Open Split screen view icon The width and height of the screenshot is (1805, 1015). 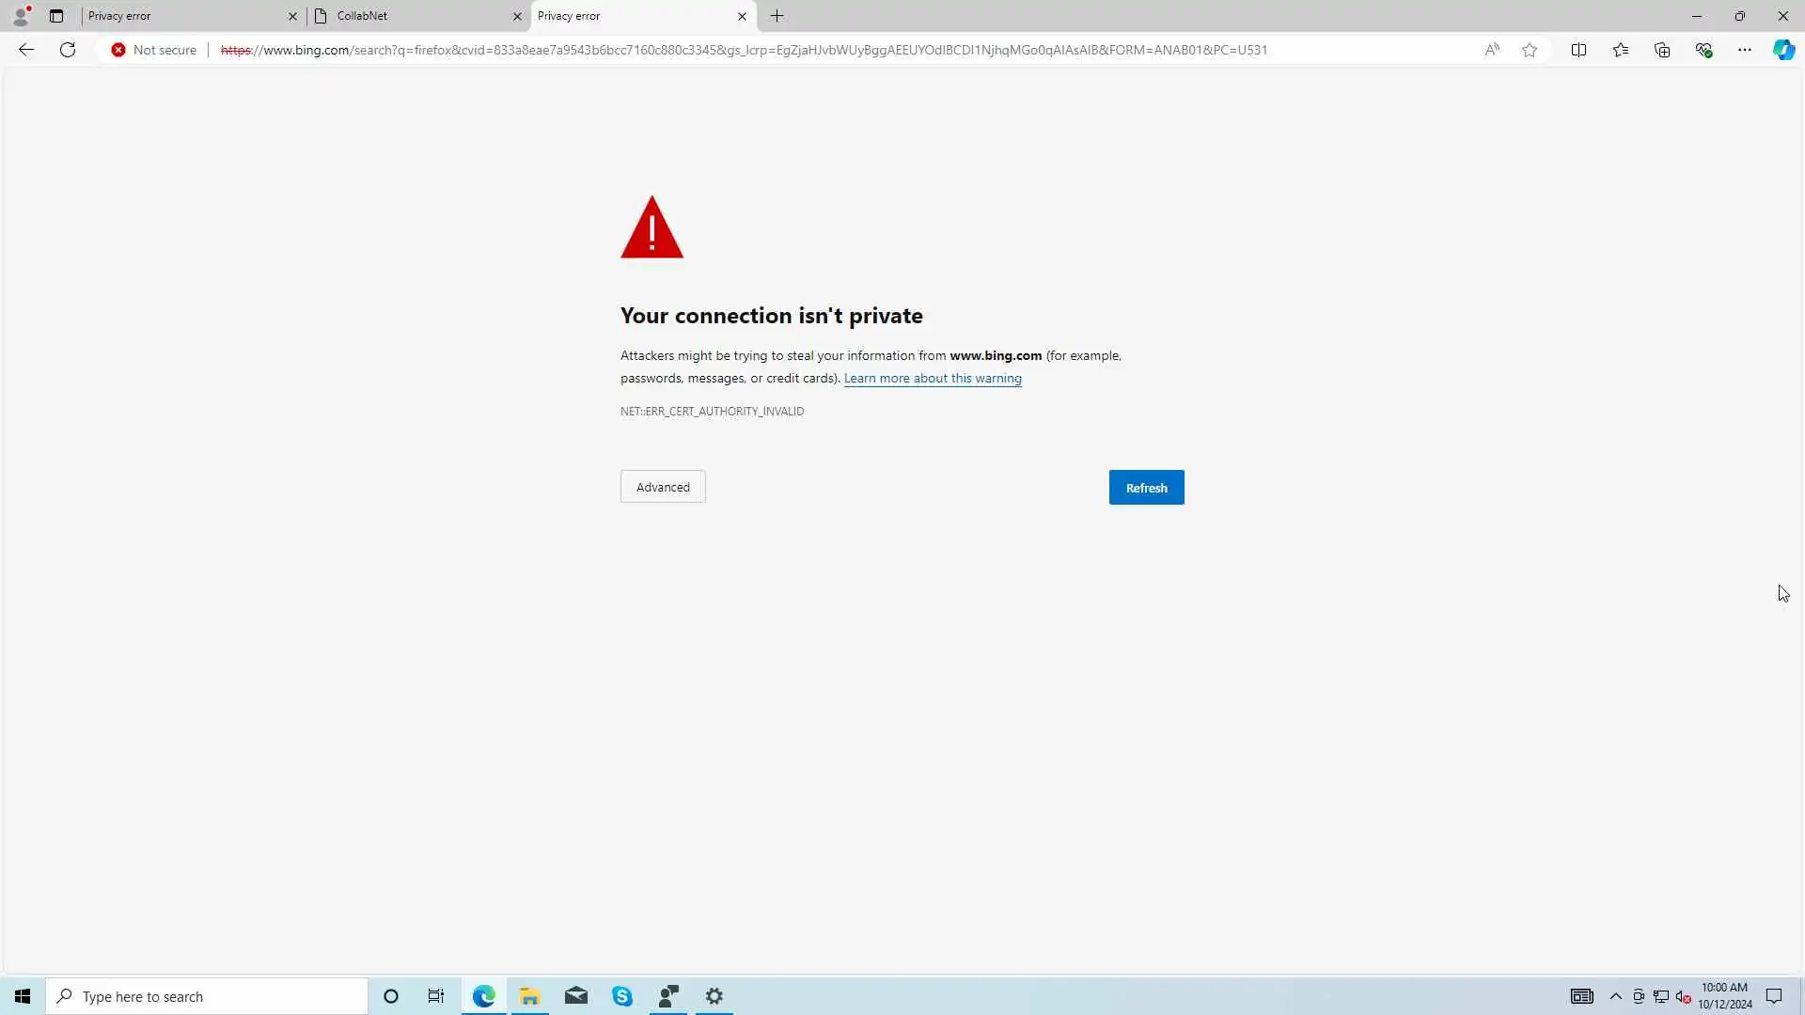1578,50
